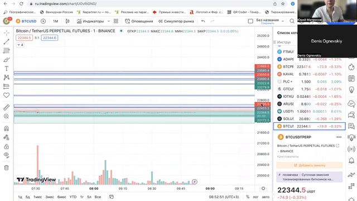Open the go to date calendar icon
Image resolution: width=357 pixels, height=201 pixels.
[111, 197]
